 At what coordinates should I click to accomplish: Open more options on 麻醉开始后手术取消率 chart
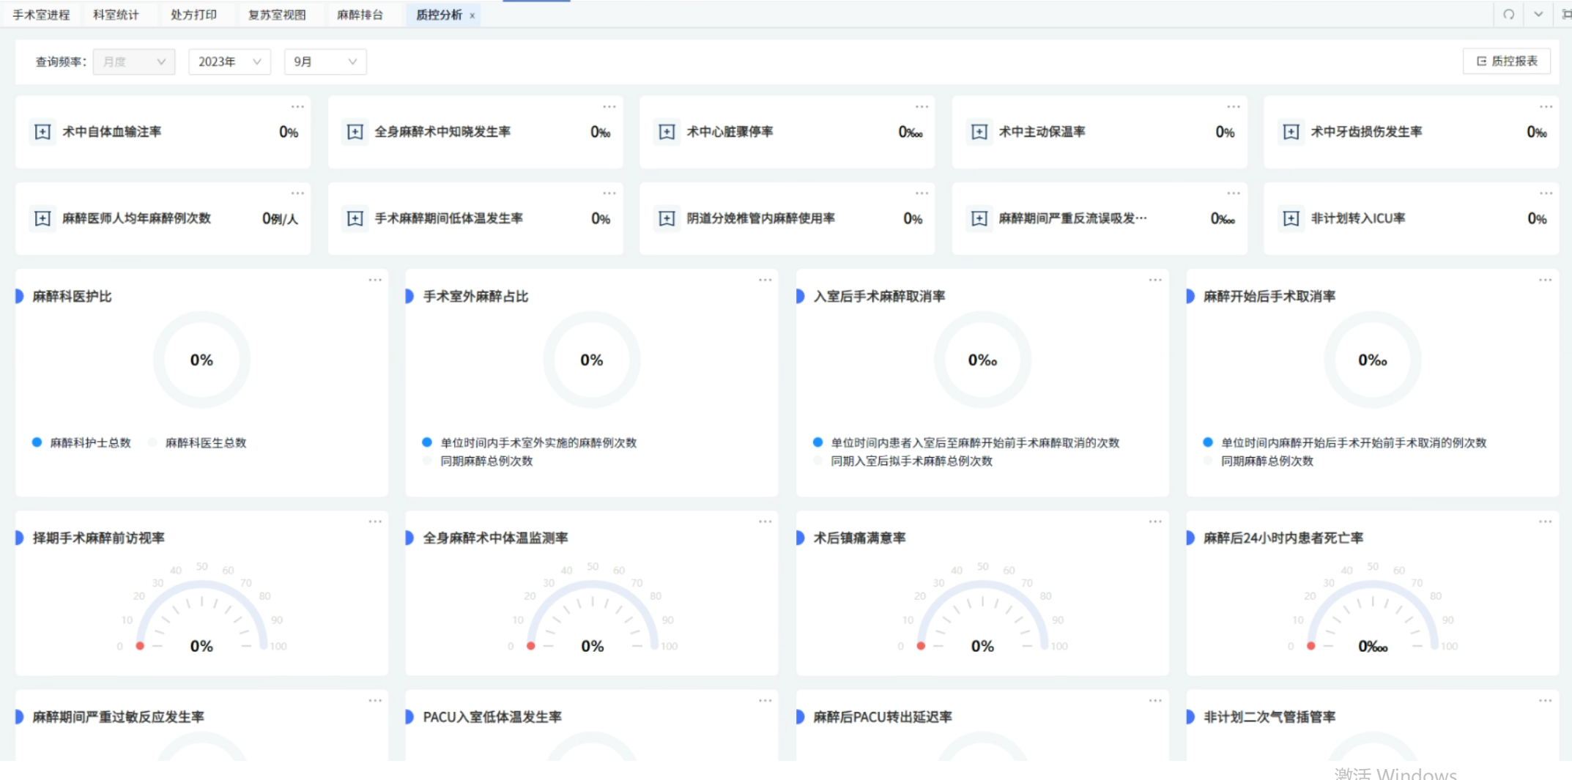pyautogui.click(x=1545, y=280)
